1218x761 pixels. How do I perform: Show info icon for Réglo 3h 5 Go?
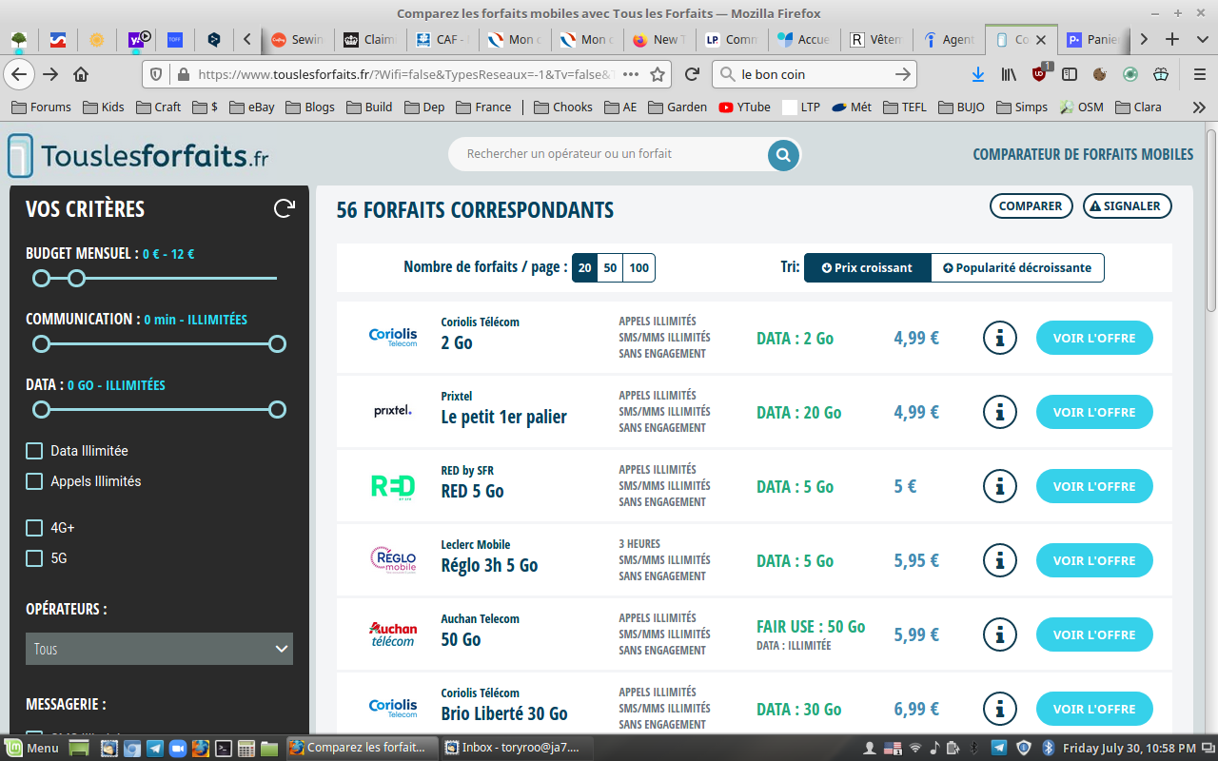(999, 560)
